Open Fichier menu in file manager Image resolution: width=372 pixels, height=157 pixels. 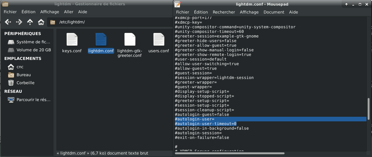coord(10,12)
